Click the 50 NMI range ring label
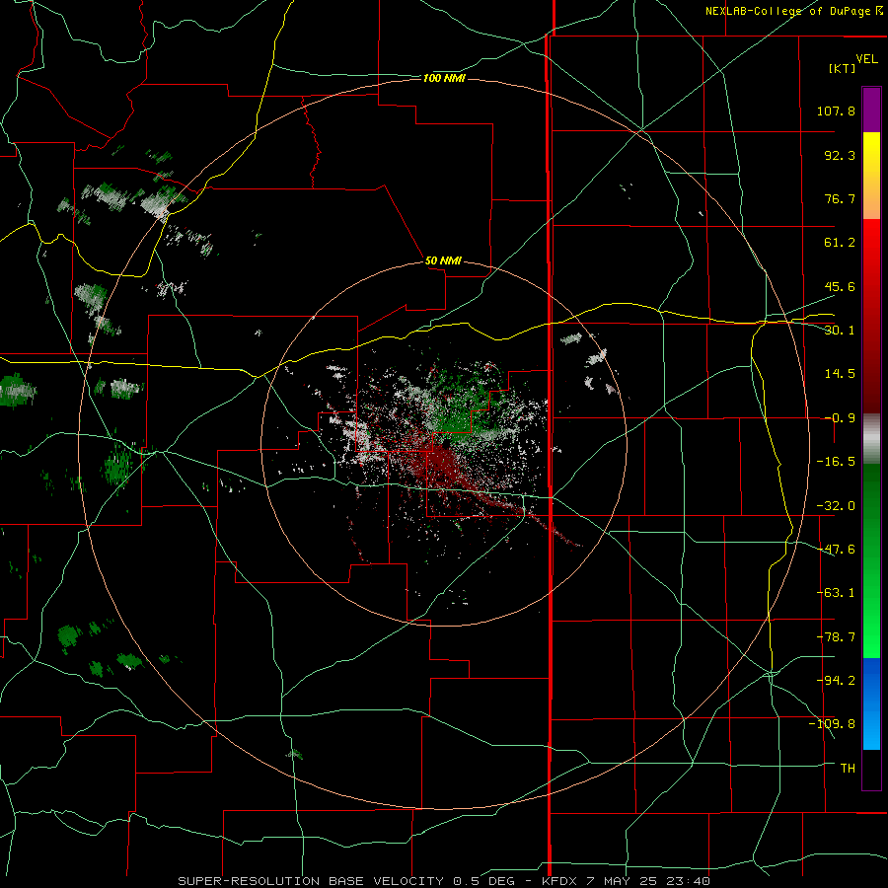888x888 pixels. pos(443,260)
